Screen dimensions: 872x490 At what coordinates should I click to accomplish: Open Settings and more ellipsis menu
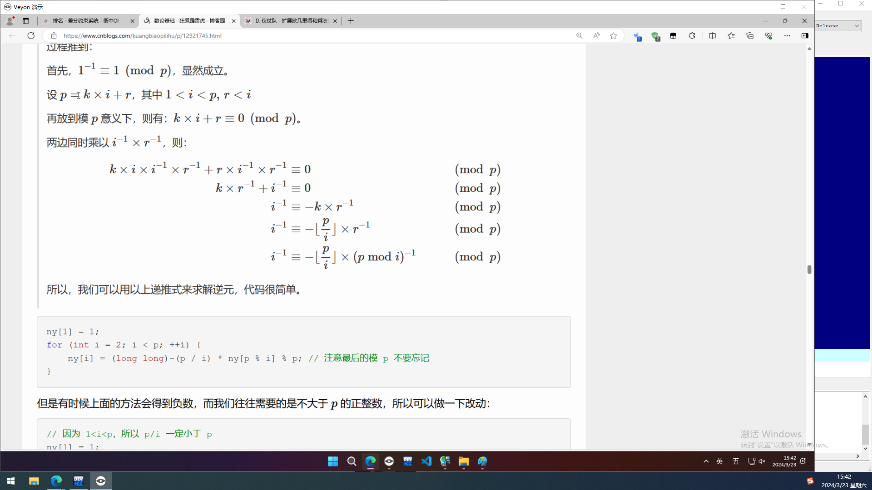[x=787, y=35]
